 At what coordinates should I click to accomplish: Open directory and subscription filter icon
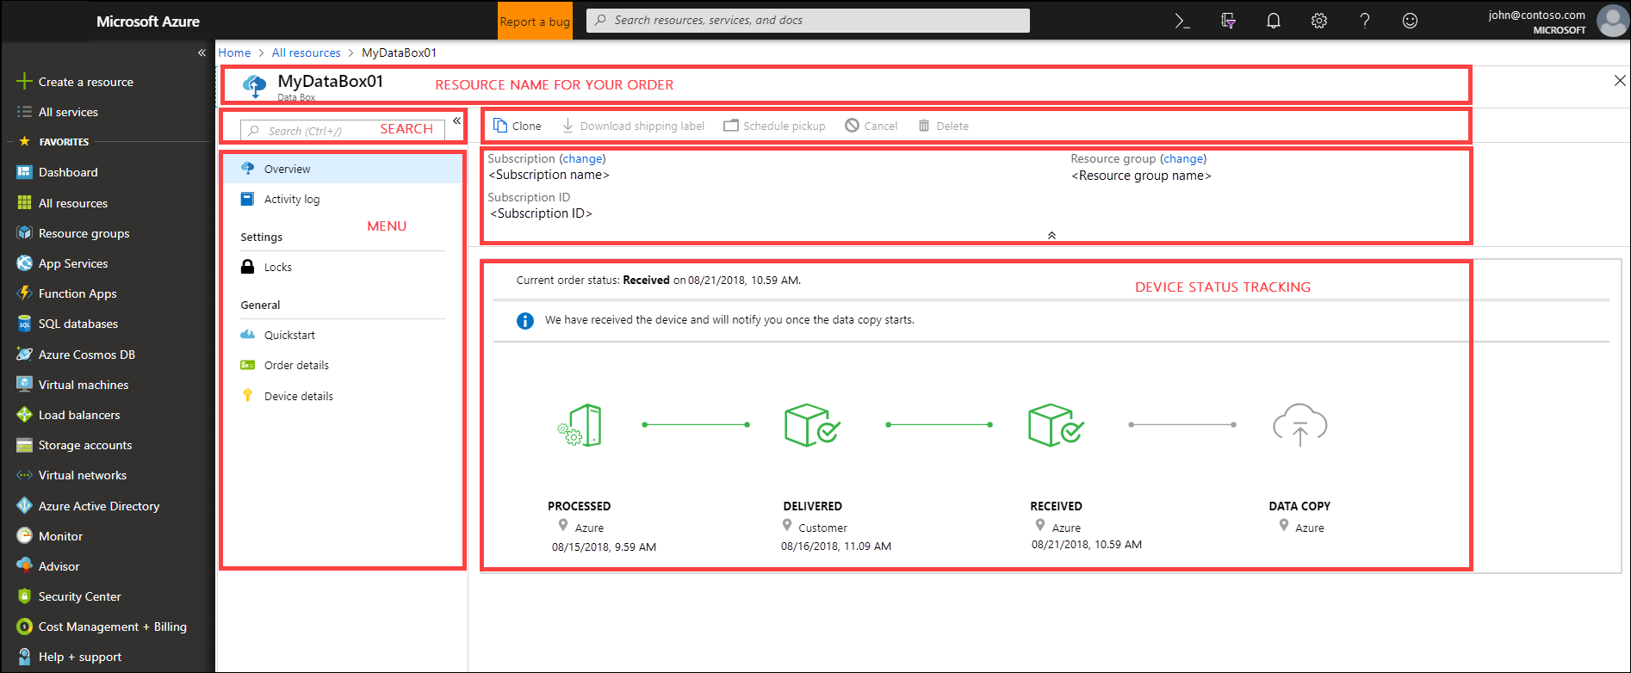coord(1228,22)
